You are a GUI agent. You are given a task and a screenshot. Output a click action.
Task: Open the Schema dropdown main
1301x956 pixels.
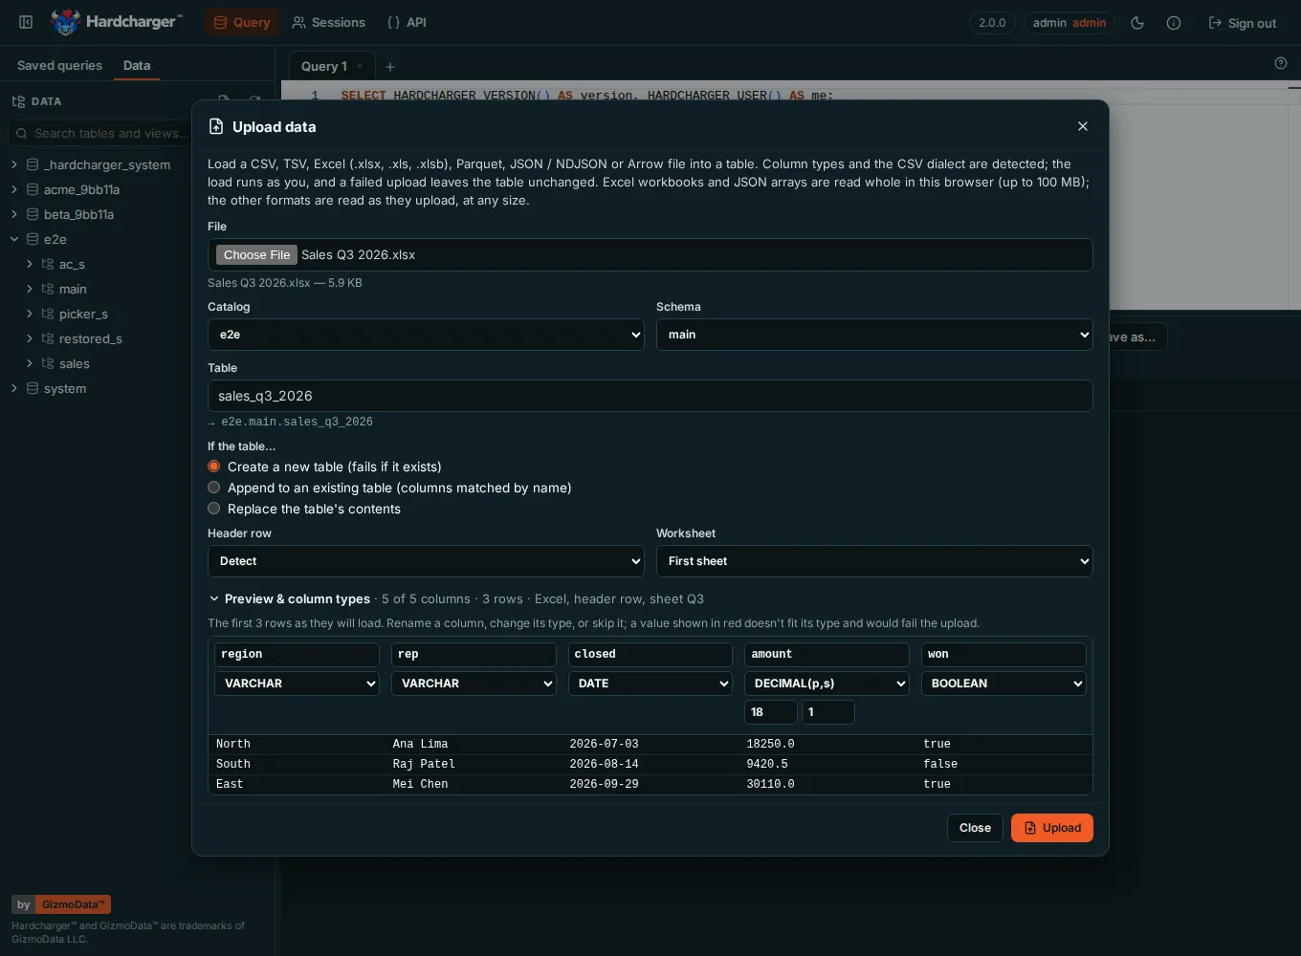874,335
